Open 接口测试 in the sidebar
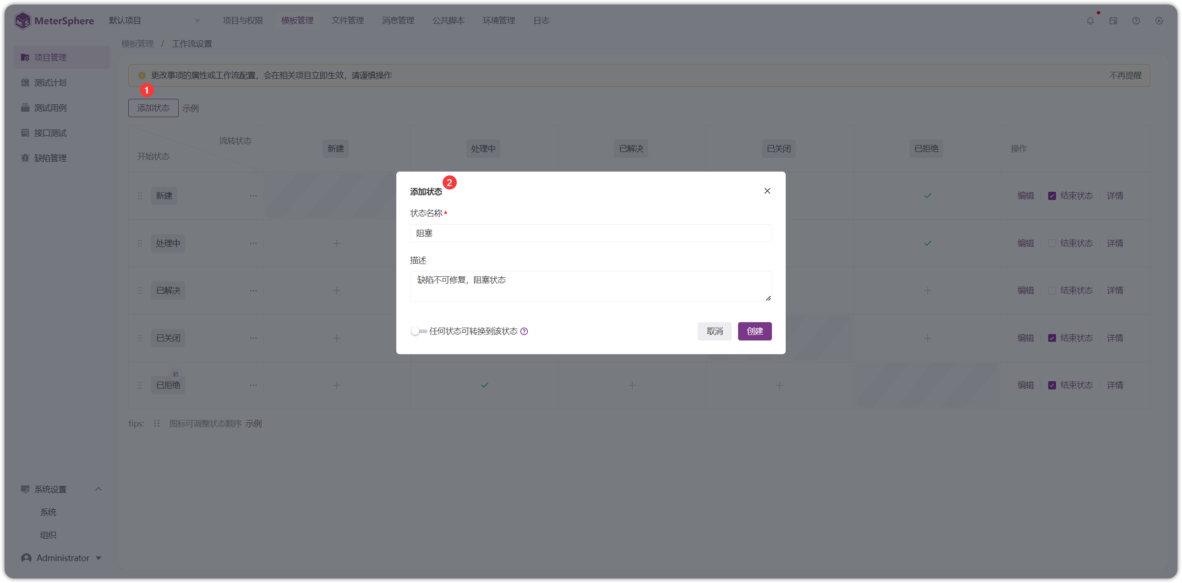 (x=61, y=133)
